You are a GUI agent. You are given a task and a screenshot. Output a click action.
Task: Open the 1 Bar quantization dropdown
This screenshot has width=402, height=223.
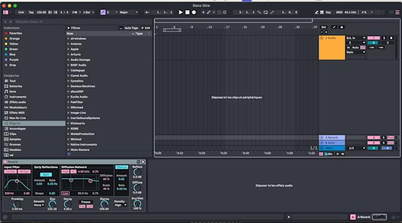[x=89, y=12]
